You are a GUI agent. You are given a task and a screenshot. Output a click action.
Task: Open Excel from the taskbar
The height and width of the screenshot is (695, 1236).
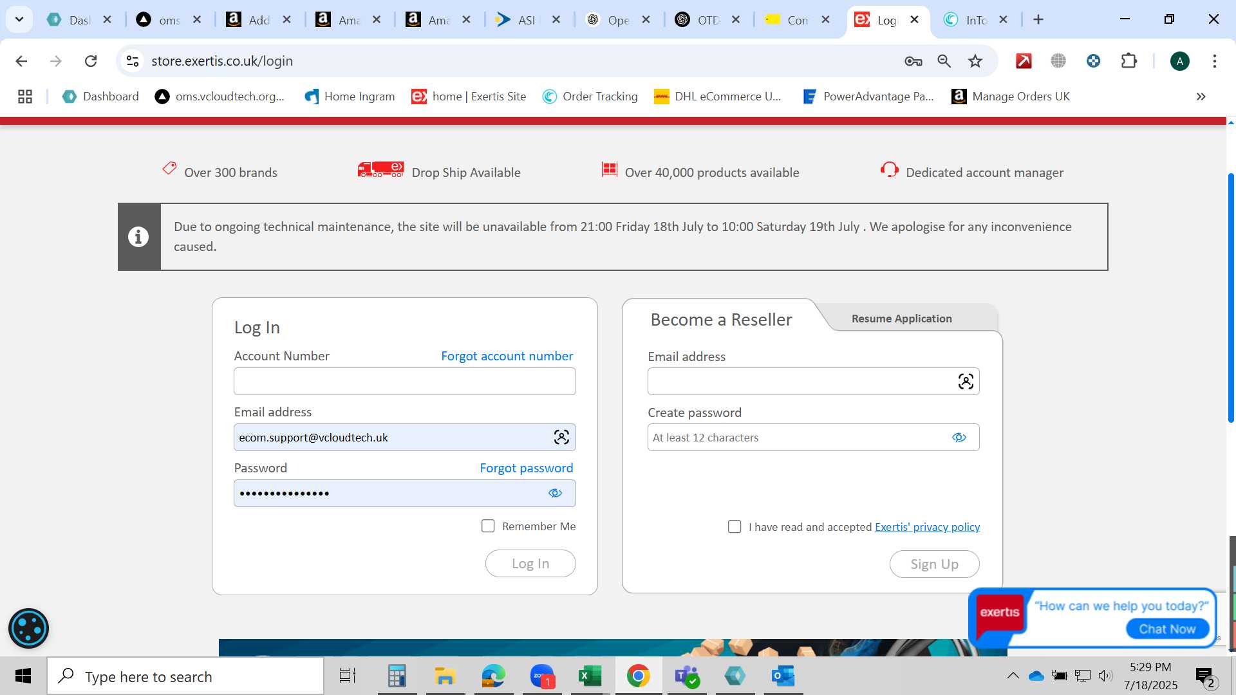[590, 676]
